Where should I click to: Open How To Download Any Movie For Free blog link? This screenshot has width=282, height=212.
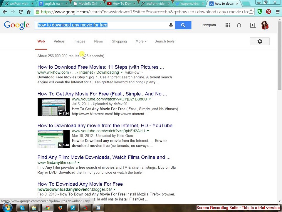tap(80, 184)
